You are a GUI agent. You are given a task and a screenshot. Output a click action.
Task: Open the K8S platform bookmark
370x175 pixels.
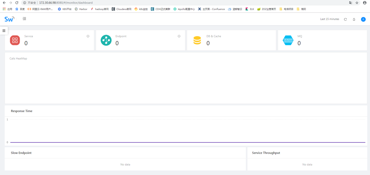coord(64,9)
